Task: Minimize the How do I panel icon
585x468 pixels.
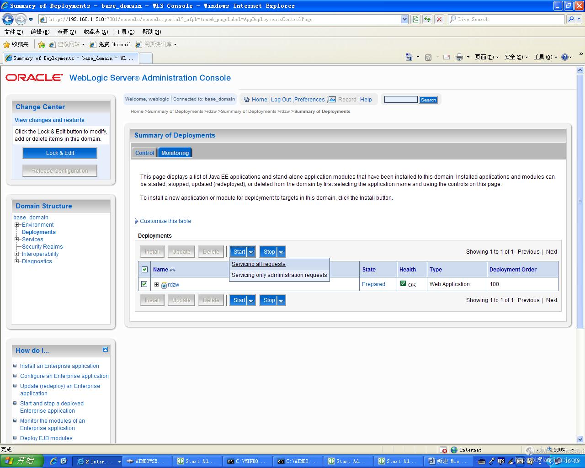Action: [105, 350]
